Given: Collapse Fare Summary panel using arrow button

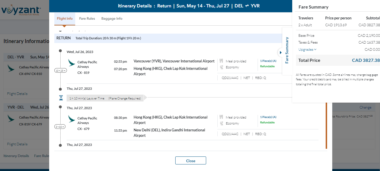Looking at the screenshot, I should [x=280, y=52].
